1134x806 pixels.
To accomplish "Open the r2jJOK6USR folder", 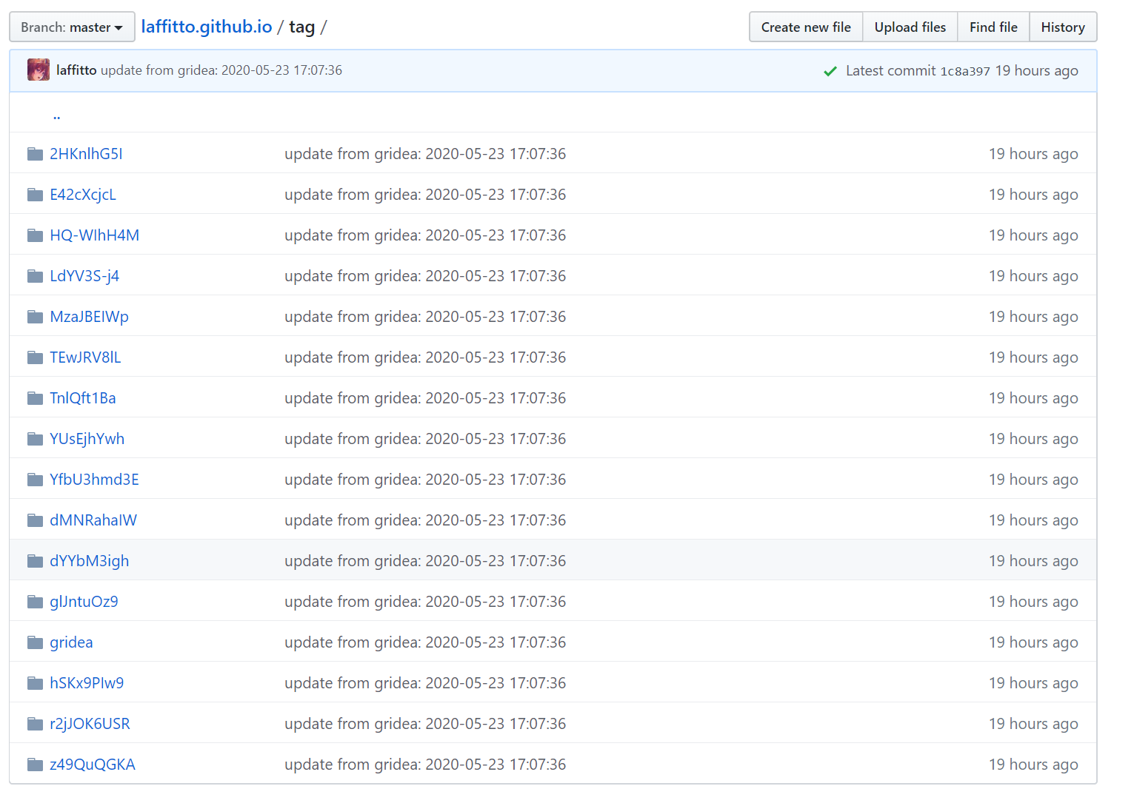I will (x=90, y=724).
